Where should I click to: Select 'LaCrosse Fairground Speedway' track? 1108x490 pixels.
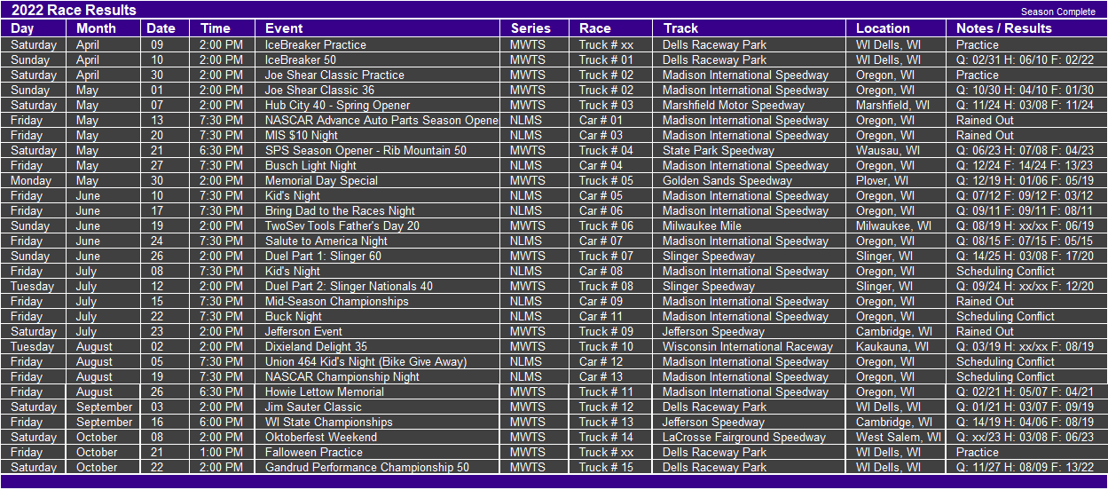[x=744, y=437]
